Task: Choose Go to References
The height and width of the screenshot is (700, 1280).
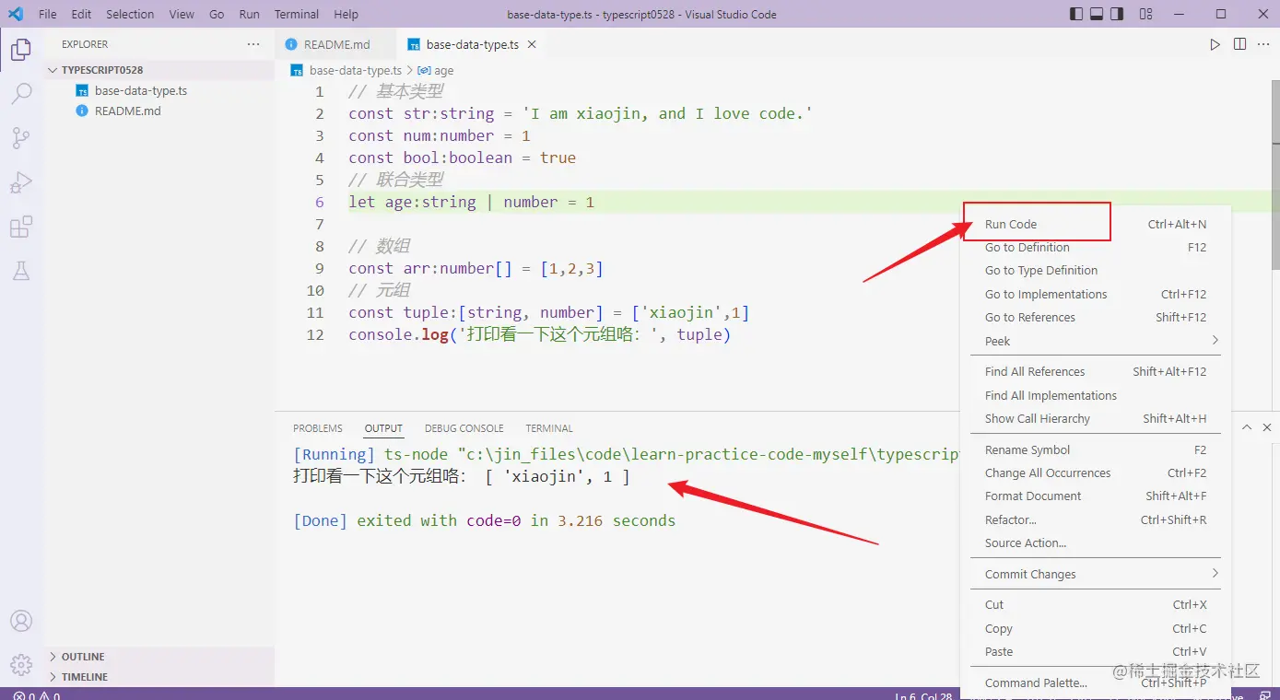Action: coord(1096,317)
